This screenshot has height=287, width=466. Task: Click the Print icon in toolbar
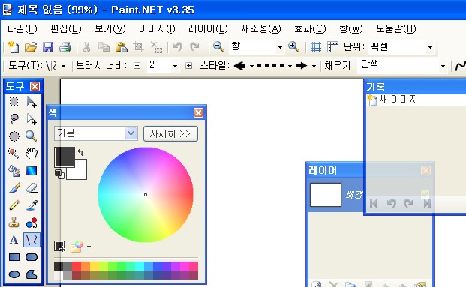coord(65,47)
